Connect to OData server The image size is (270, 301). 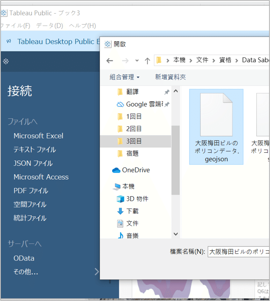click(x=24, y=258)
